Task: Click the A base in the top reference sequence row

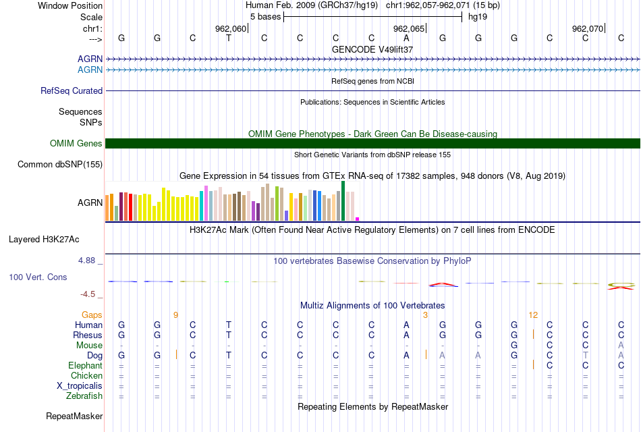Action: pyautogui.click(x=406, y=38)
